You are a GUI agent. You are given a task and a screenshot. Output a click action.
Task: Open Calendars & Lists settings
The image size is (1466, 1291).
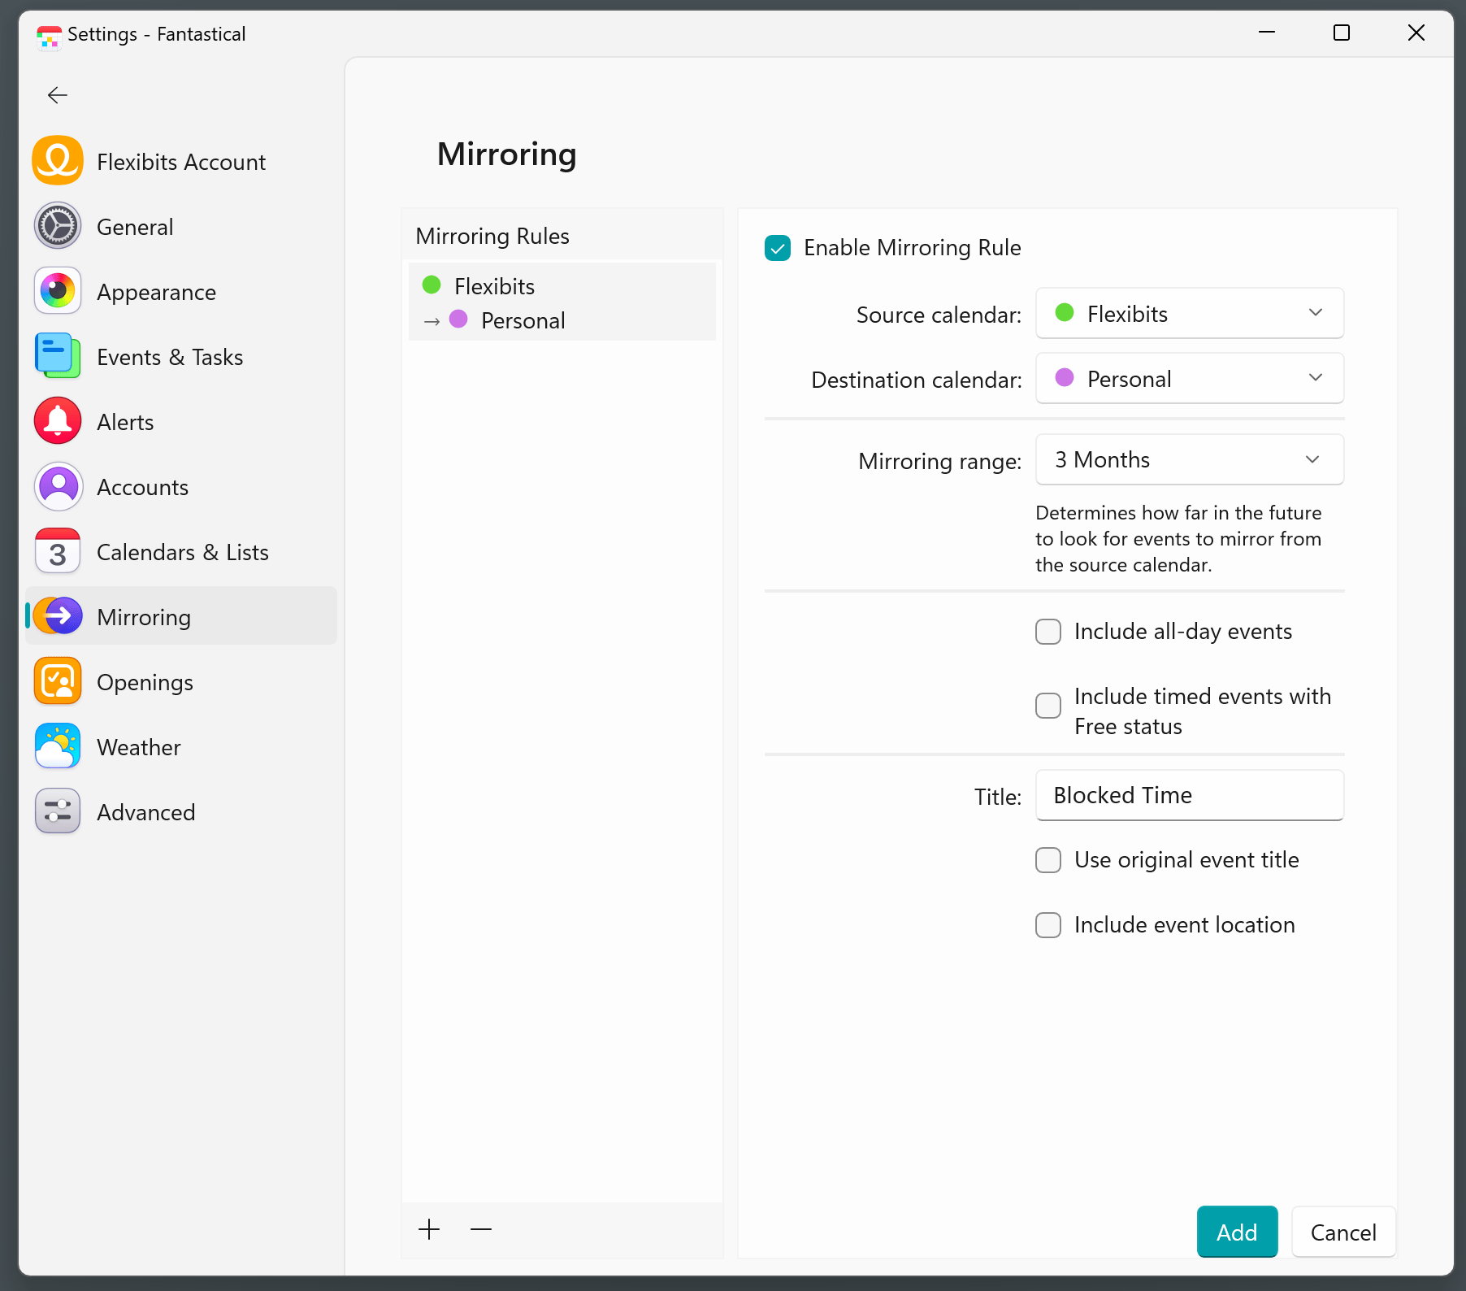tap(181, 551)
